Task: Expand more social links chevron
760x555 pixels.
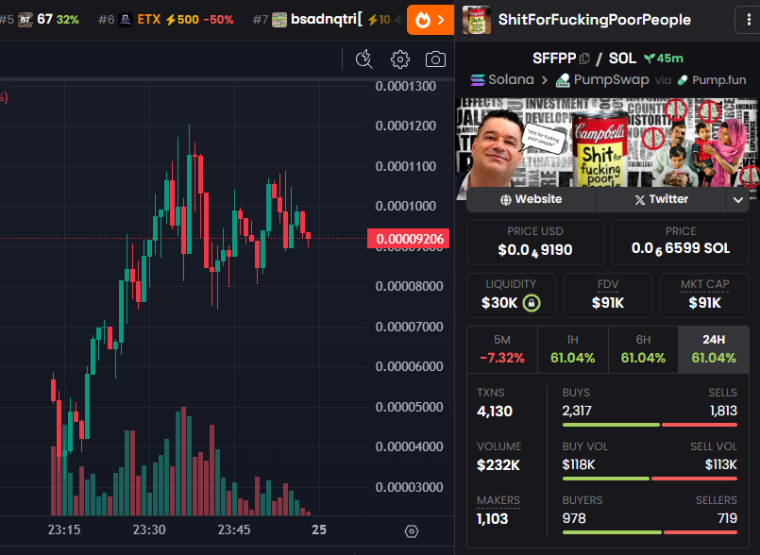Action: [737, 200]
